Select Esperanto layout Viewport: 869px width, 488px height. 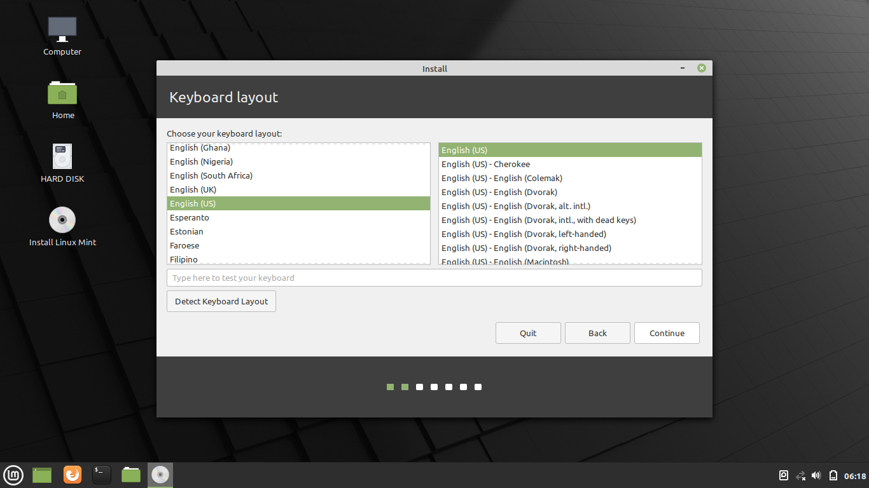298,217
